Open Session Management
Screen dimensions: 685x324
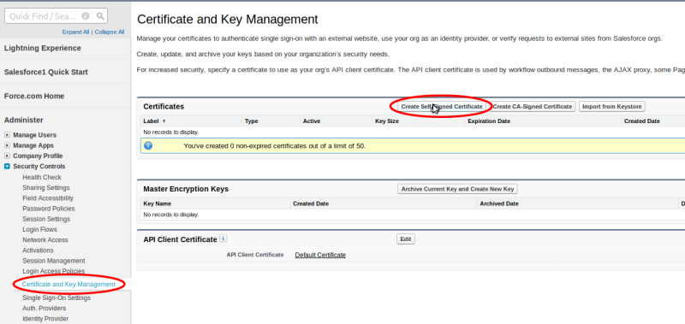click(54, 261)
